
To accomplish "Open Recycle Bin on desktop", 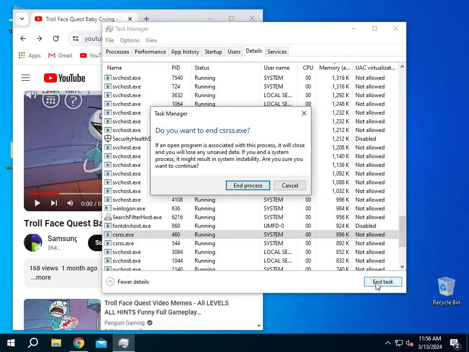I will (446, 291).
